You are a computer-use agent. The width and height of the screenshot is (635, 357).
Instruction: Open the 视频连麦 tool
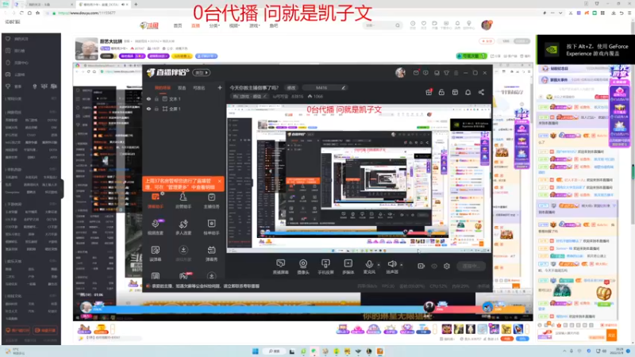(x=156, y=227)
